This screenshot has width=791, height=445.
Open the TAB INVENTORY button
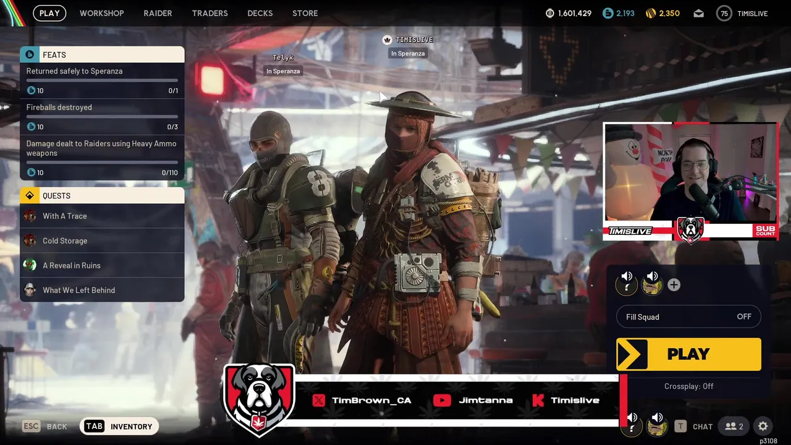coord(119,426)
